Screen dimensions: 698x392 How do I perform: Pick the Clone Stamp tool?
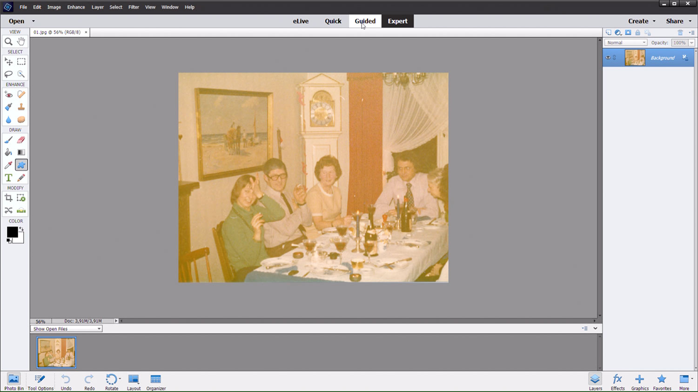[21, 107]
